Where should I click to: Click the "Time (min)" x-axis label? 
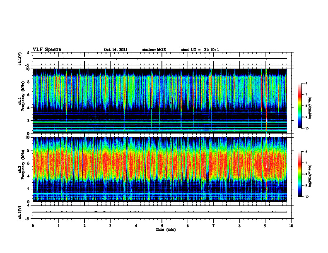click(166, 229)
